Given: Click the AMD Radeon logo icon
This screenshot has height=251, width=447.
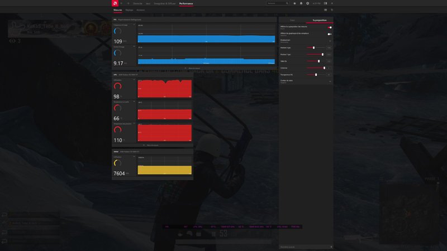Looking at the screenshot, I should click(115, 3).
